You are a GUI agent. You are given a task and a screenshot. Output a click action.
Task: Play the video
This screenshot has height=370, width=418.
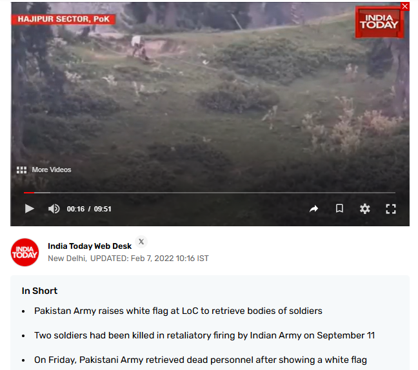[x=29, y=209]
